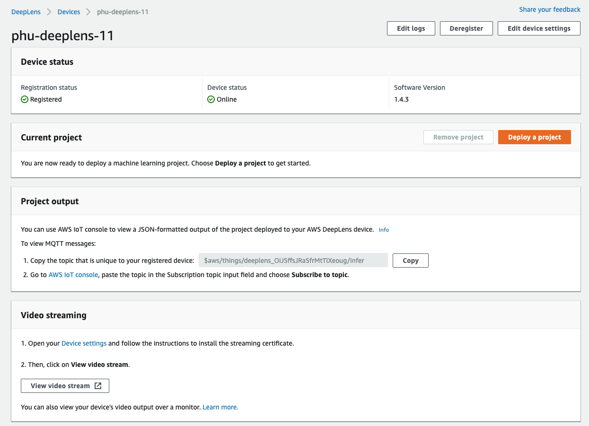Click Deploy a project button
Image resolution: width=589 pixels, height=426 pixels.
pos(535,137)
